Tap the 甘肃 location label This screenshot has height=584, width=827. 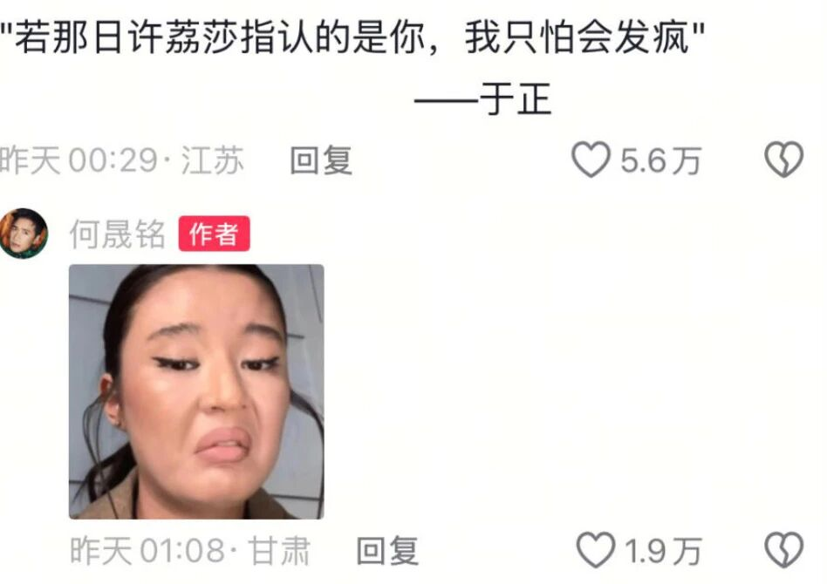[x=279, y=552]
